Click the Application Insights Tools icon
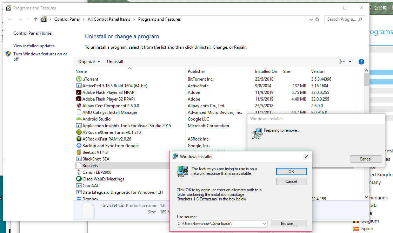The width and height of the screenshot is (393, 233). pyautogui.click(x=79, y=126)
